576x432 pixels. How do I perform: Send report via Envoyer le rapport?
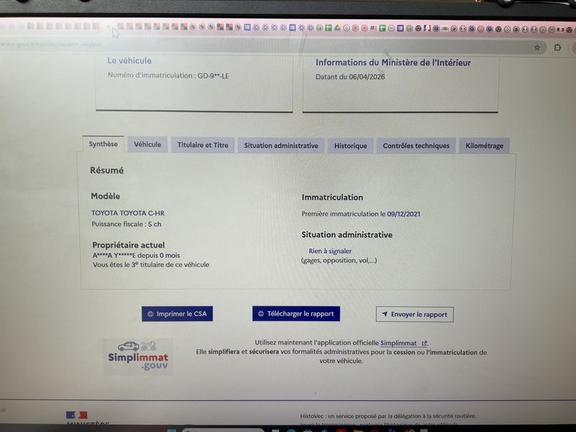415,315
